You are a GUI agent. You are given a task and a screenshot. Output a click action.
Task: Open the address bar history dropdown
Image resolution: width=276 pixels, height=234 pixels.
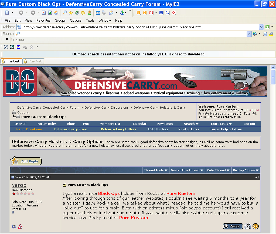(x=261, y=27)
